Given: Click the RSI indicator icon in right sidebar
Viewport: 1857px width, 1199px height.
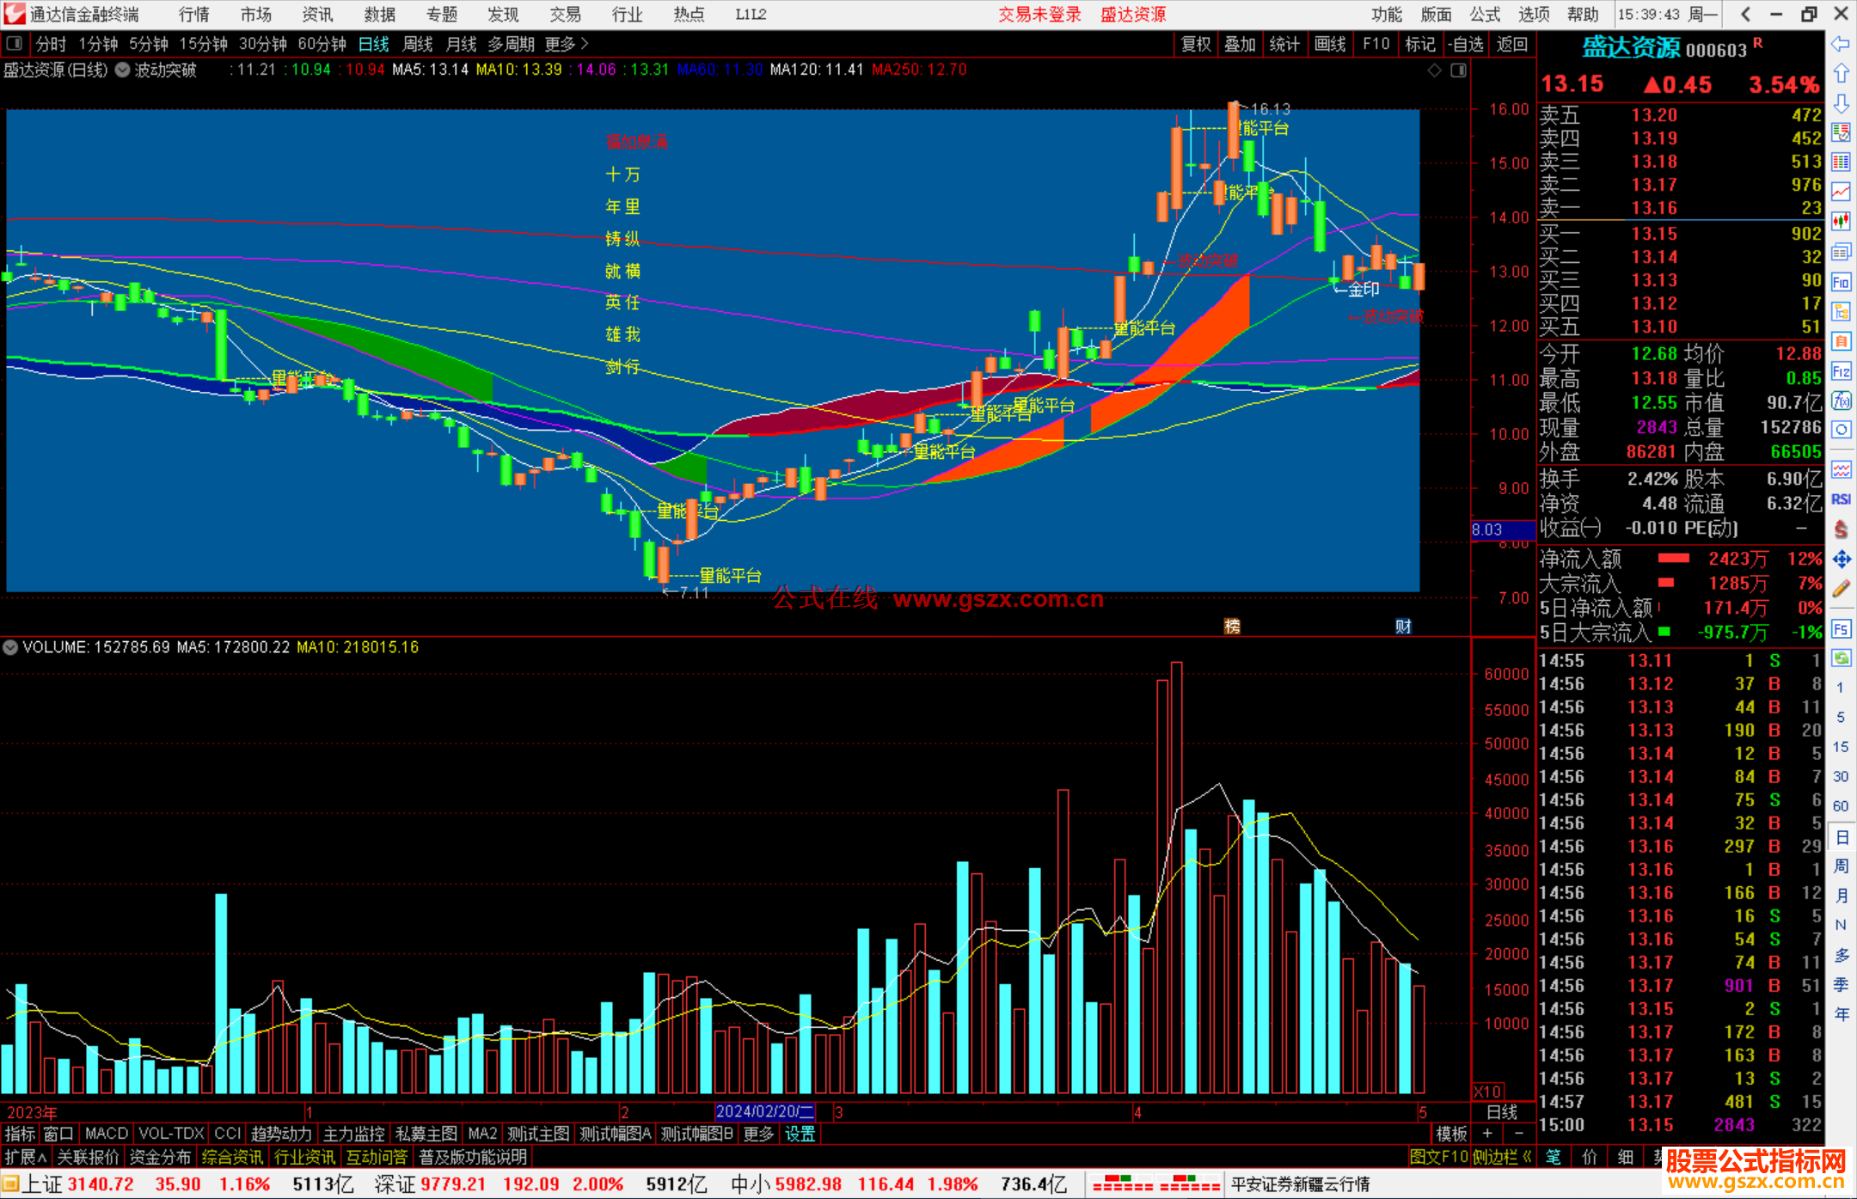Looking at the screenshot, I should coord(1841,499).
